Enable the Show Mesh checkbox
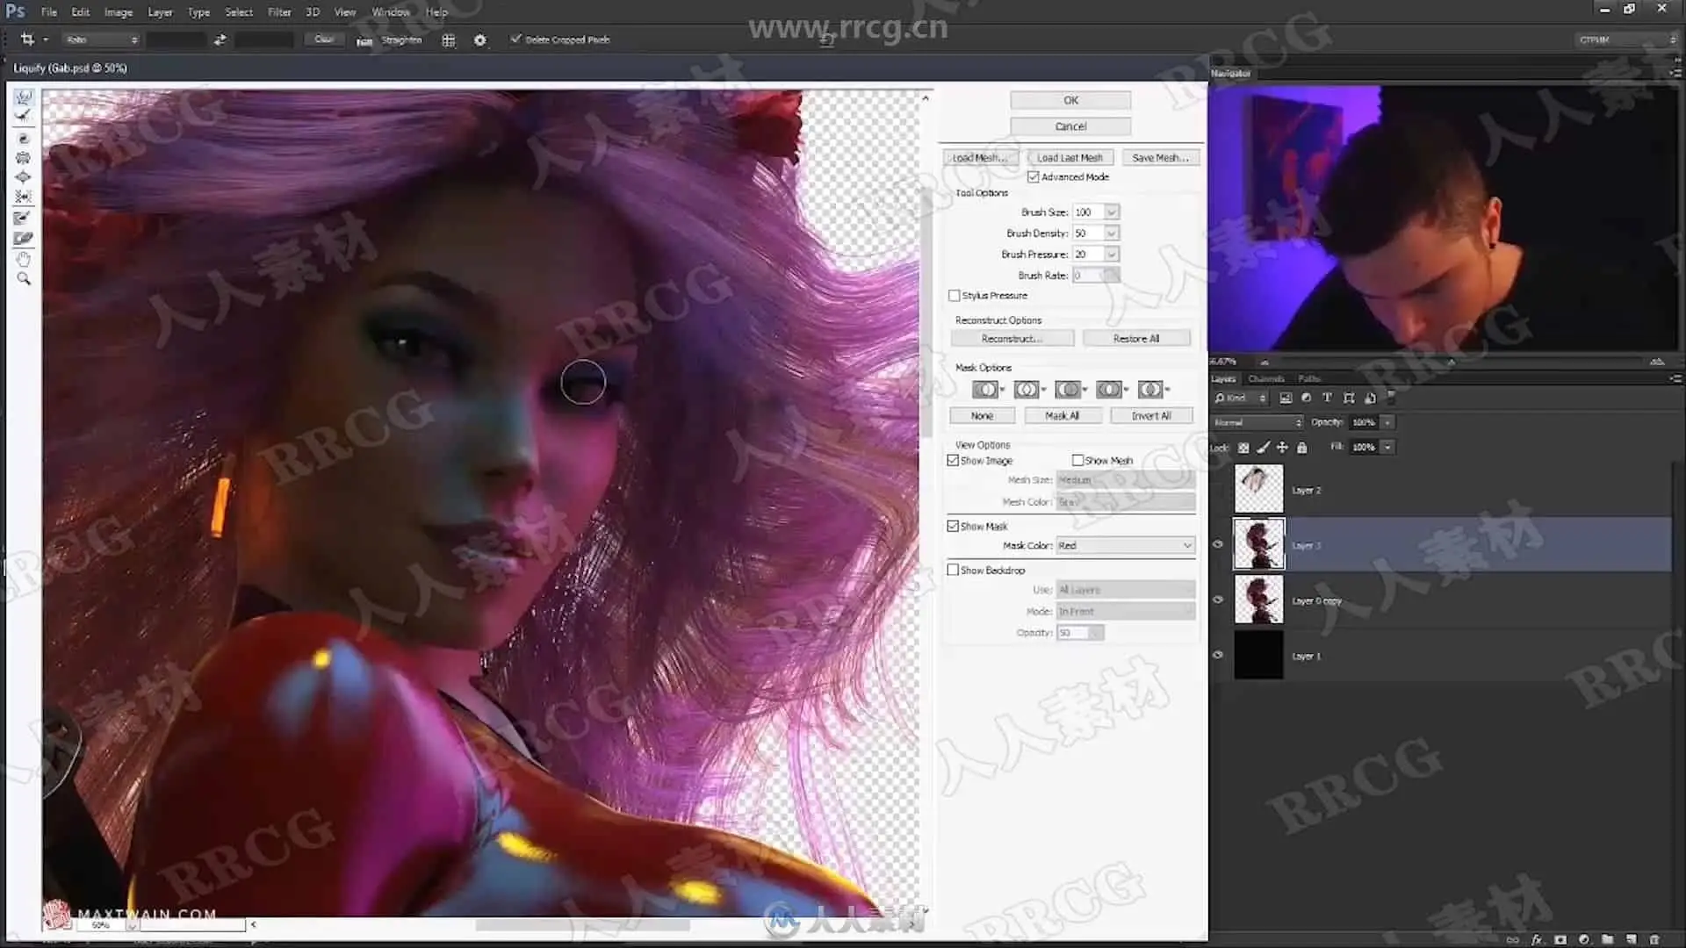 click(1077, 460)
